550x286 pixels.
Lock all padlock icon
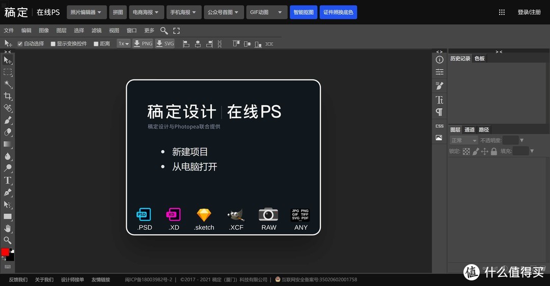pos(494,152)
